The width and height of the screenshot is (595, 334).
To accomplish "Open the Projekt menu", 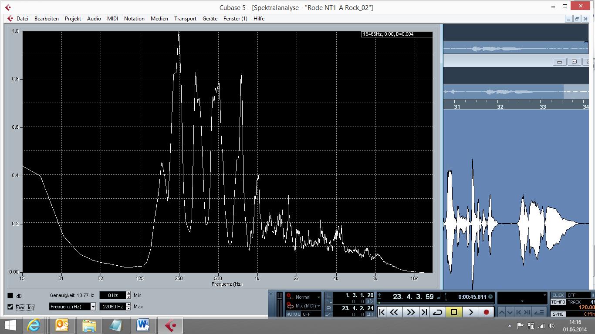I will (73, 19).
